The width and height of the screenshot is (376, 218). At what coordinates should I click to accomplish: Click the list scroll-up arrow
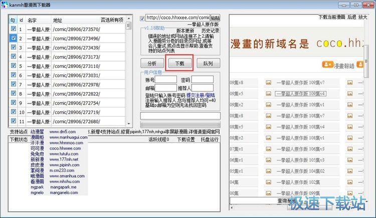click(x=129, y=18)
